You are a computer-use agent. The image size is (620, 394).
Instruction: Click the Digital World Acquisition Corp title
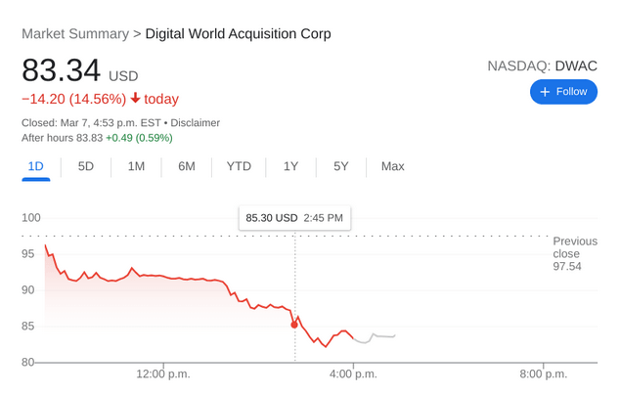(238, 34)
